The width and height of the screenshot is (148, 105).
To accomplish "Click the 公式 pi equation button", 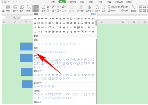I will click(x=104, y=8).
